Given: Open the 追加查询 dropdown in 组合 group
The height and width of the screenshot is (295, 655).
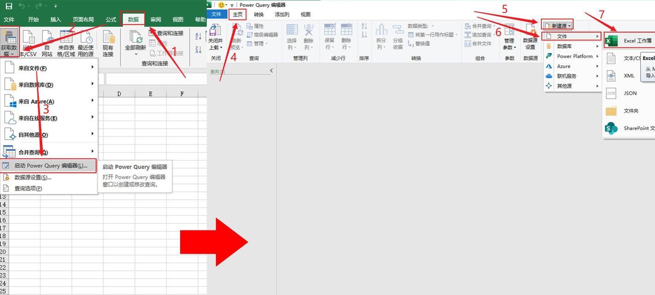Looking at the screenshot, I should 480,35.
